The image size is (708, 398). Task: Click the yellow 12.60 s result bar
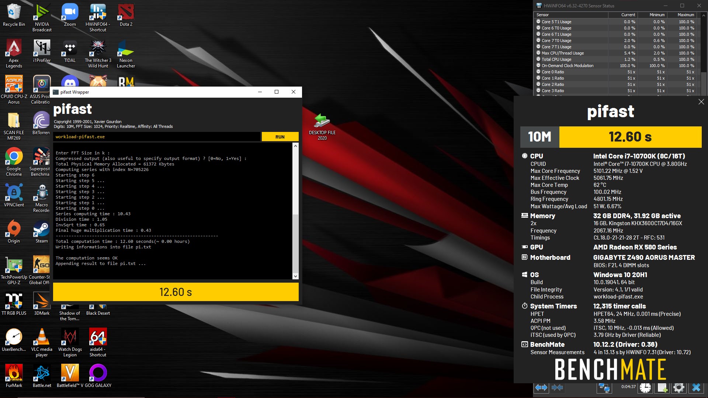pos(630,137)
